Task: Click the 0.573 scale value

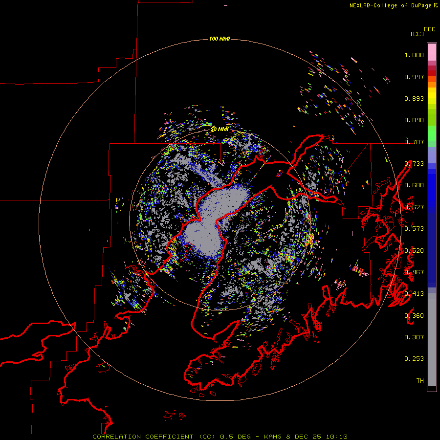Action: point(414,229)
